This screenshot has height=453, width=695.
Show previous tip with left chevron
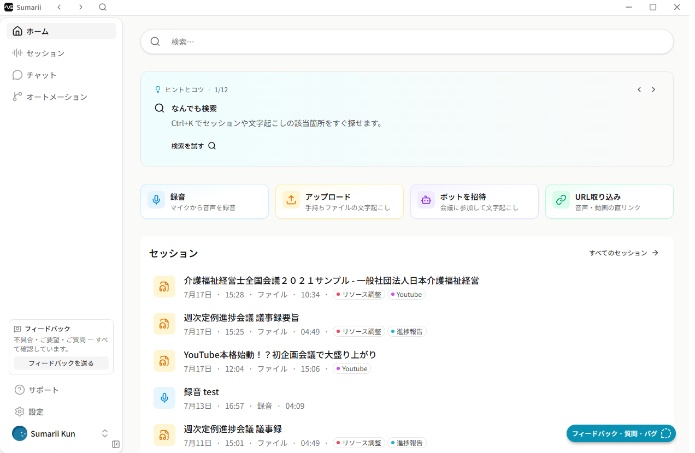click(639, 90)
